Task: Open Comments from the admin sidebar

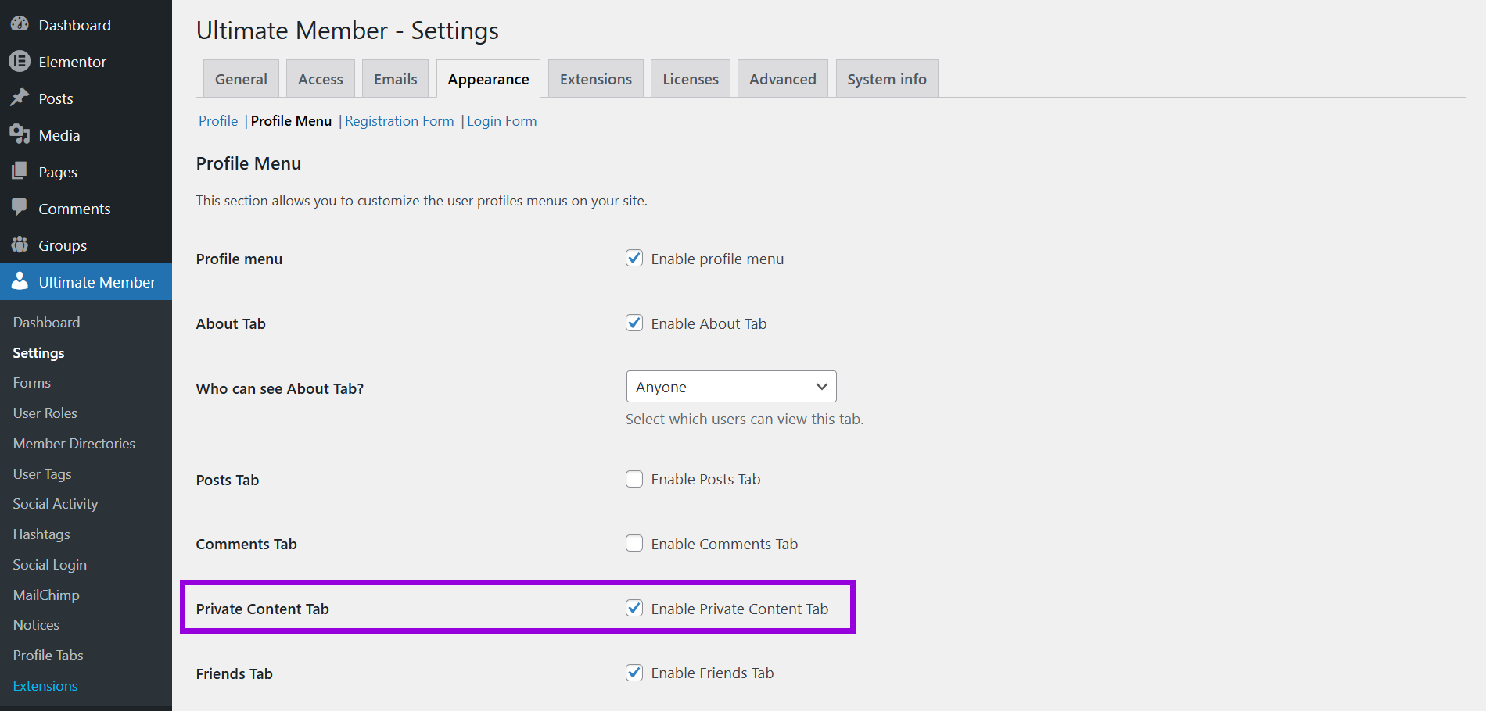Action: coord(86,208)
